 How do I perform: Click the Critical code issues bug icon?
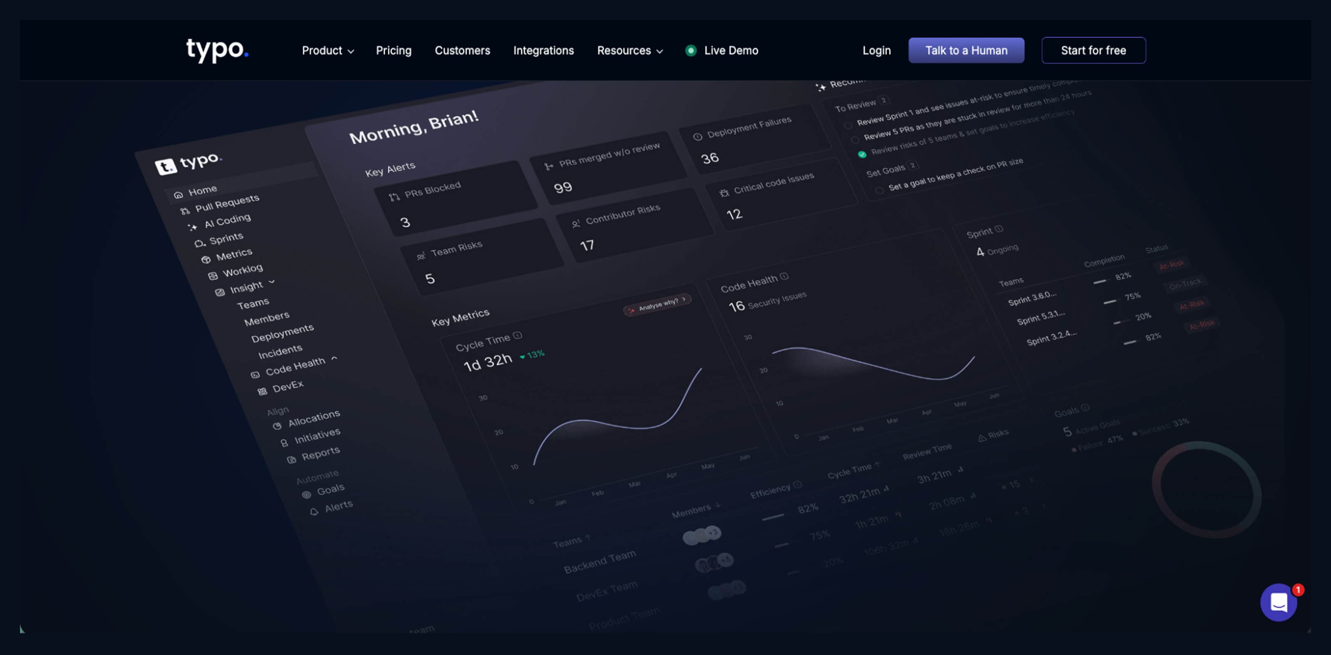725,193
